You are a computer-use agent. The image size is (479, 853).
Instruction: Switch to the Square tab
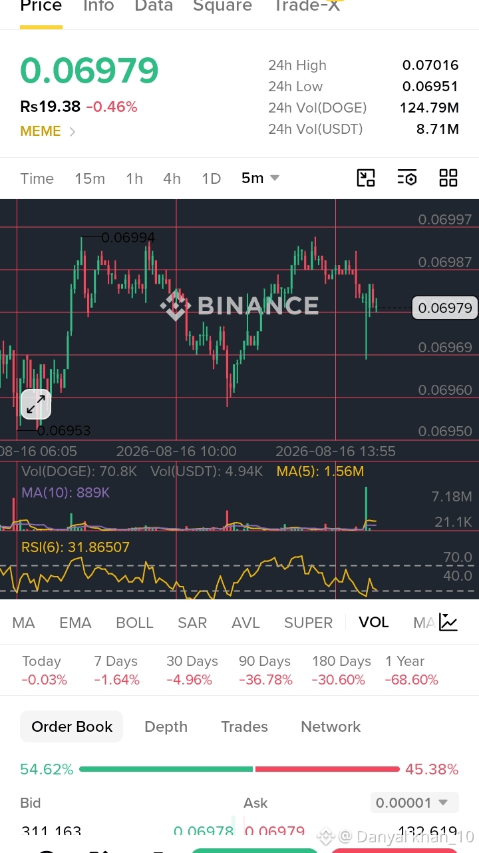click(x=223, y=7)
